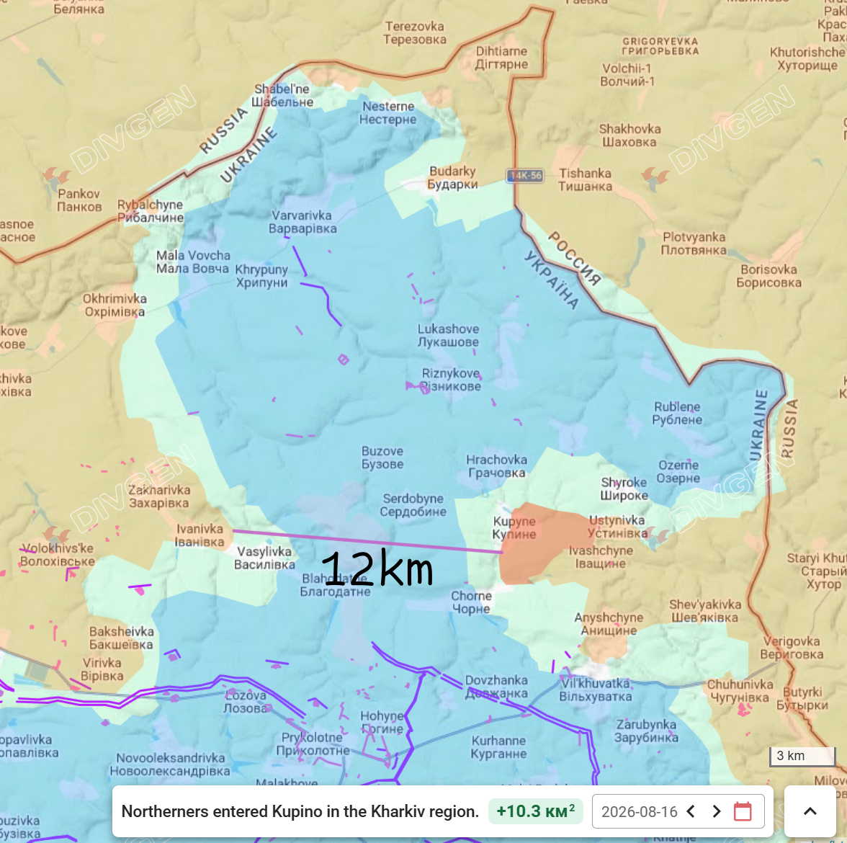The image size is (847, 843).
Task: Click the Buzove village label
Action: [382, 458]
